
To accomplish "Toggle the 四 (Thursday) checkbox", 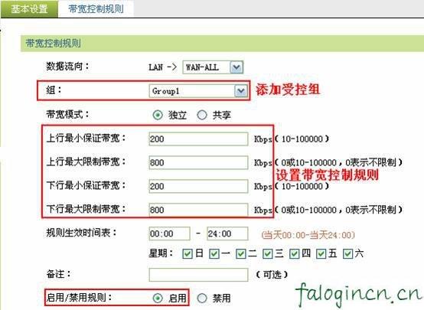I will click(x=294, y=254).
